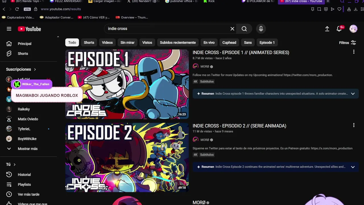364x205 pixels.
Task: Open the upload (create) icon
Action: click(x=327, y=29)
